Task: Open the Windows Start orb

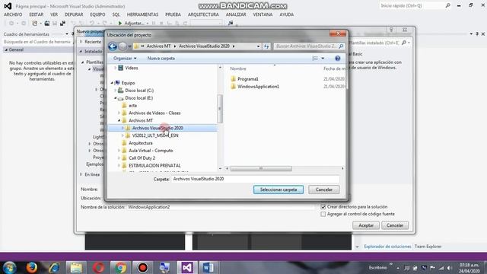Action: point(9,267)
